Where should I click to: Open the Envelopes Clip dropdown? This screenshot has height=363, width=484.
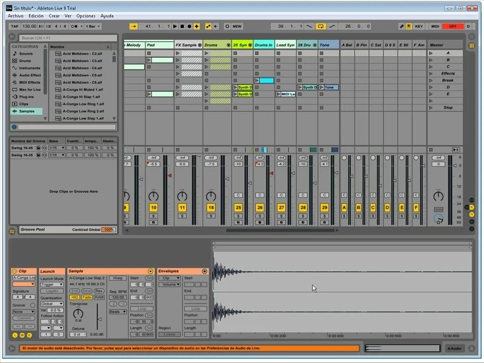pos(170,278)
